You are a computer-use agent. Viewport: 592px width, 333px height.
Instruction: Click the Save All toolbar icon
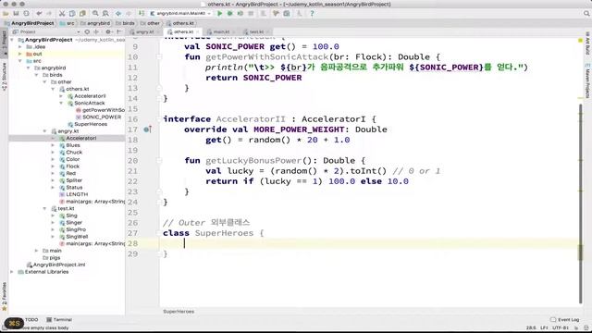16,14
